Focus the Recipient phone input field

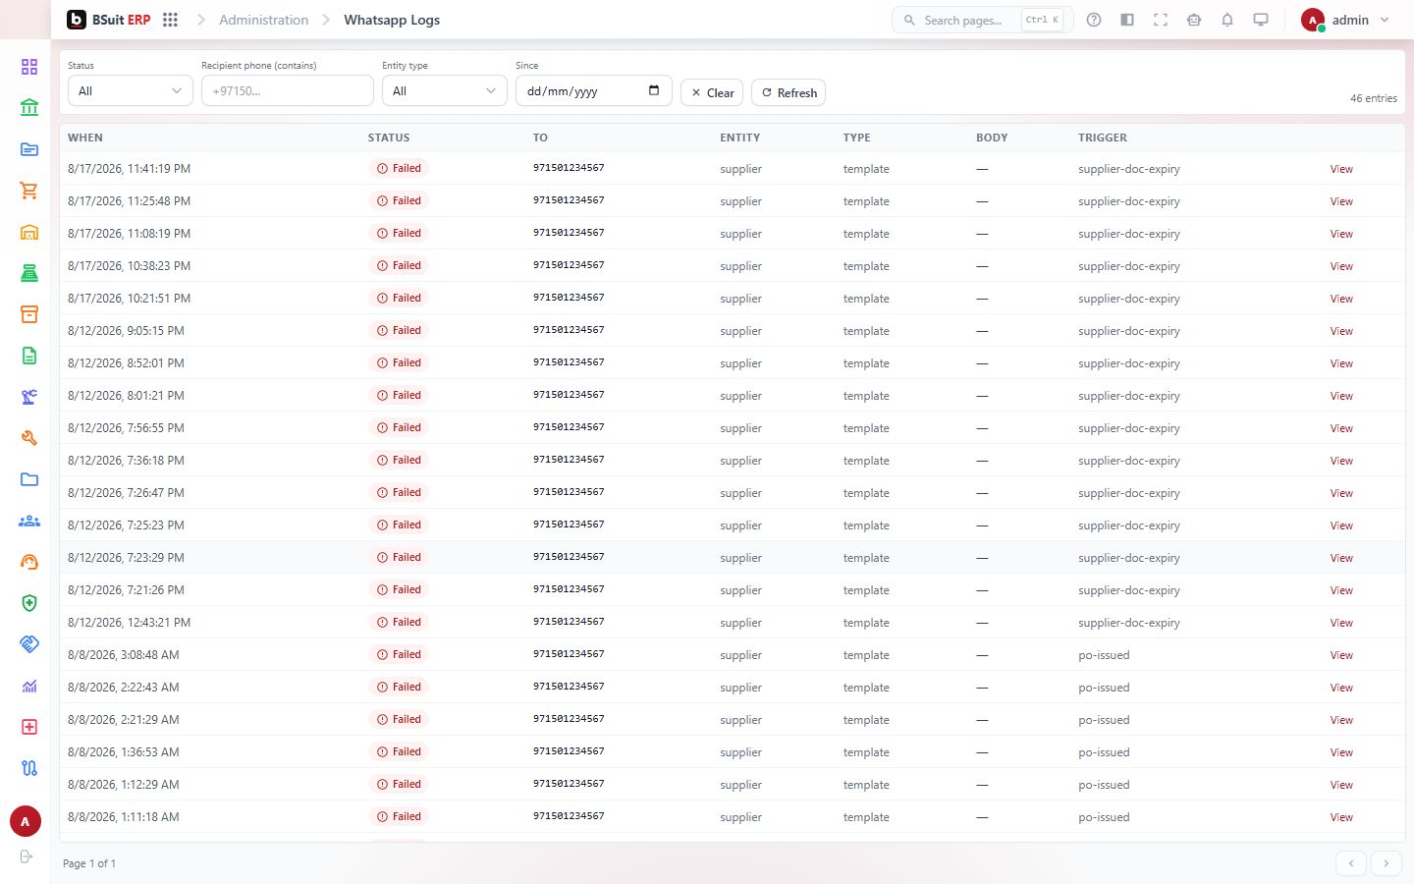pos(287,90)
